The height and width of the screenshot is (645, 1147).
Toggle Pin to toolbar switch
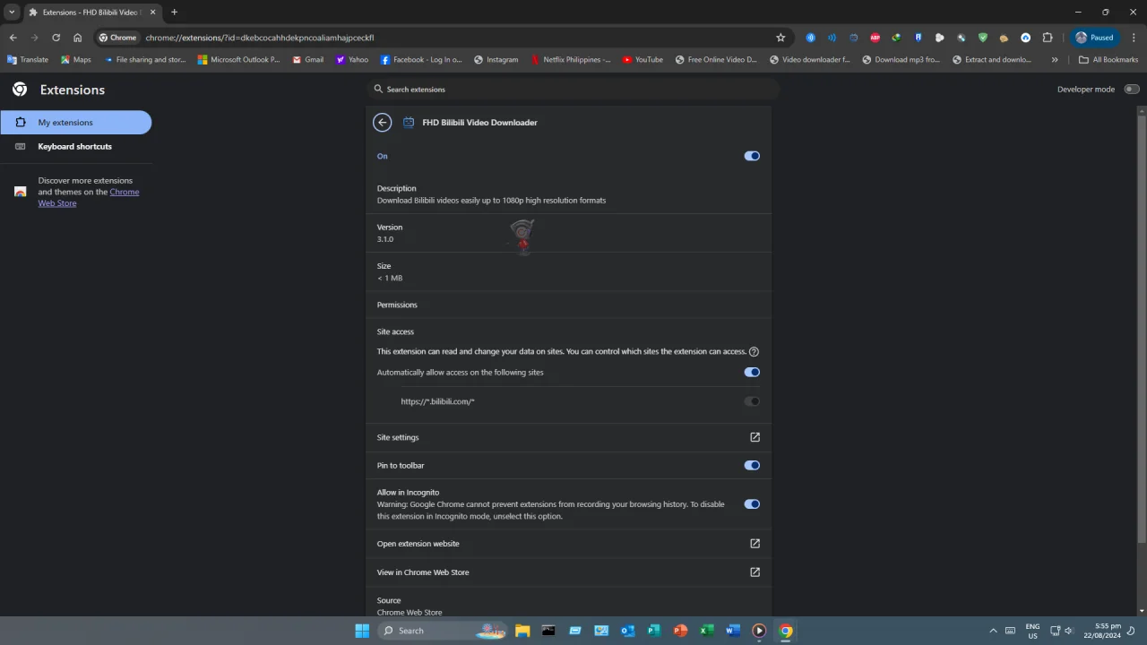752,466
